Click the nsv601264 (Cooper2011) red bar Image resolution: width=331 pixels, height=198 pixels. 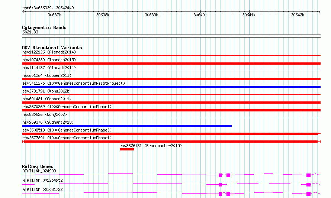[x=171, y=79]
